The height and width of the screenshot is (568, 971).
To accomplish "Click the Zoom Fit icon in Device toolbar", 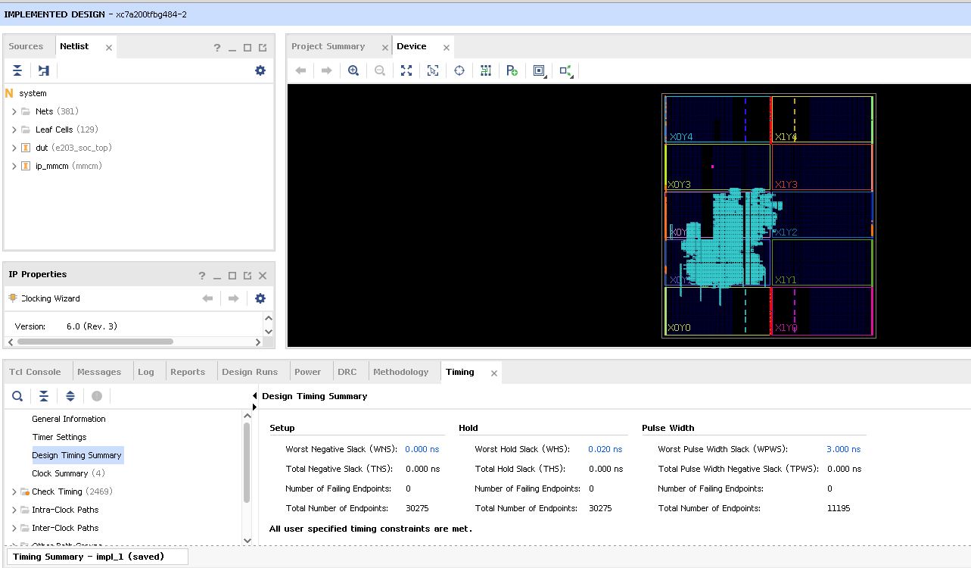I will pyautogui.click(x=406, y=70).
